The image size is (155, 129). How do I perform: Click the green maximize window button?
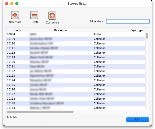pyautogui.click(x=17, y=4)
